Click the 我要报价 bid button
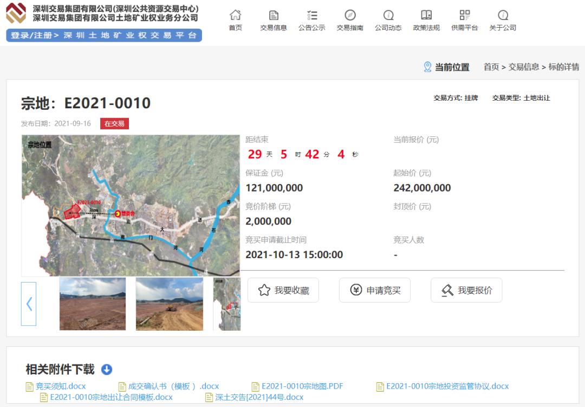Image resolution: width=585 pixels, height=407 pixels. tap(466, 290)
